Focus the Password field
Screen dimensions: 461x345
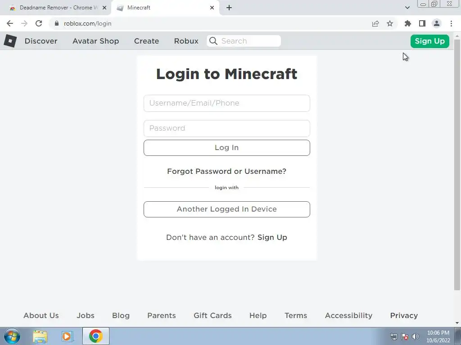(x=227, y=128)
